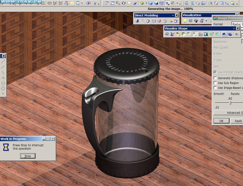This screenshot has width=243, height=186.
Task: Select the circle-with-center tool in left palette
Action: pyautogui.click(x=3, y=83)
